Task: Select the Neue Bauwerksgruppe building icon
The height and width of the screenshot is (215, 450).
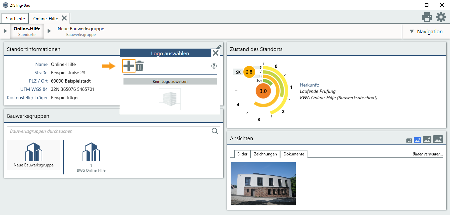Action: point(34,152)
